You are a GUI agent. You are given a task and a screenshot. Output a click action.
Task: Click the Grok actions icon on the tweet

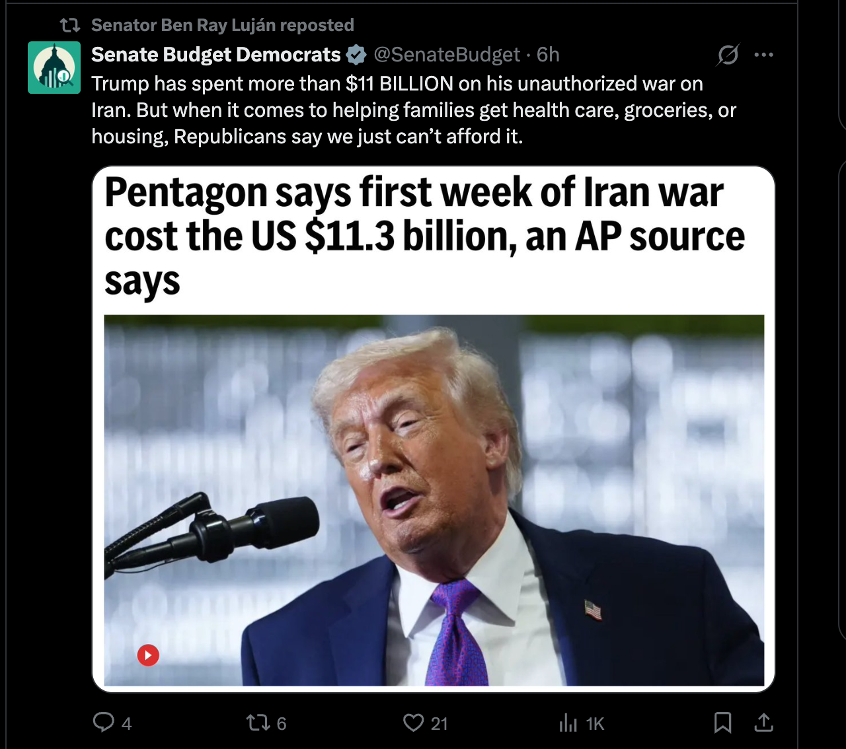pyautogui.click(x=727, y=55)
